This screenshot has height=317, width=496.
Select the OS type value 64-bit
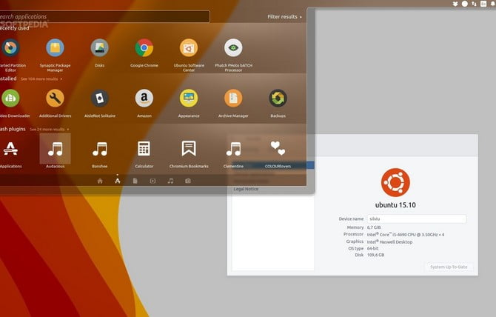point(372,249)
